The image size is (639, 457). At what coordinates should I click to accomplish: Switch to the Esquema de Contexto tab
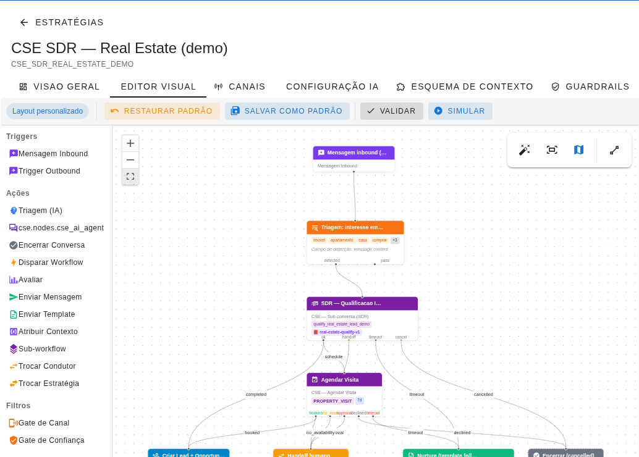pos(465,86)
